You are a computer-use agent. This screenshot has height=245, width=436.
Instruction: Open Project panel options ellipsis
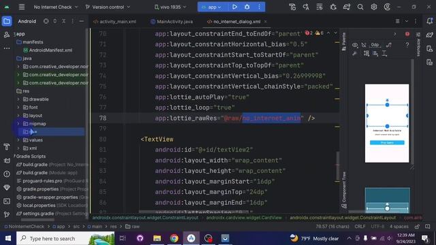pyautogui.click(x=73, y=21)
